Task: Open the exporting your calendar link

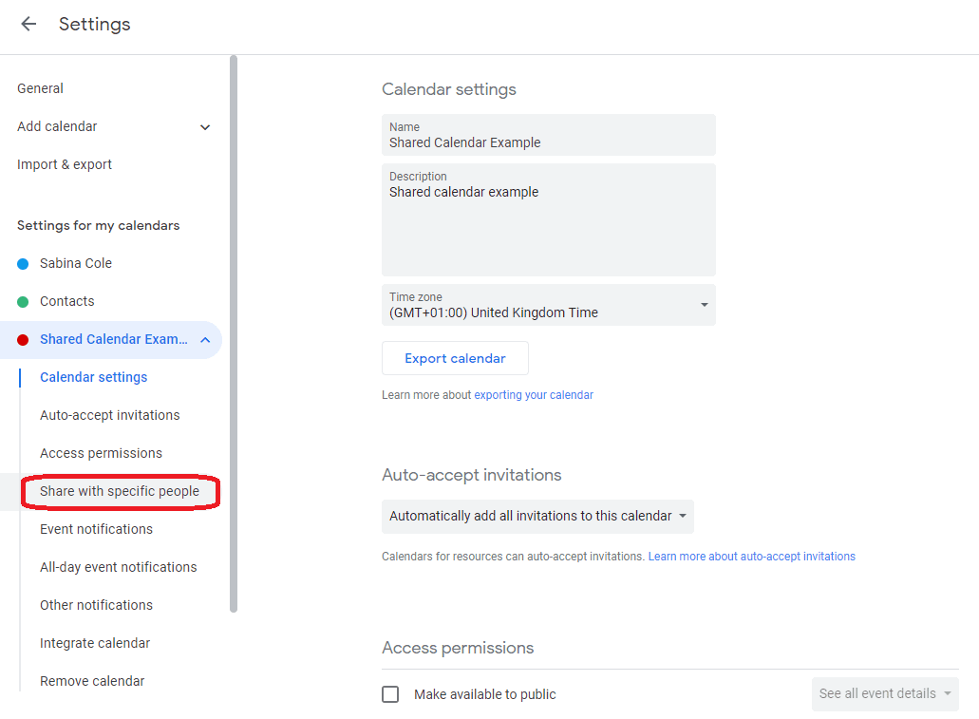Action: [534, 395]
